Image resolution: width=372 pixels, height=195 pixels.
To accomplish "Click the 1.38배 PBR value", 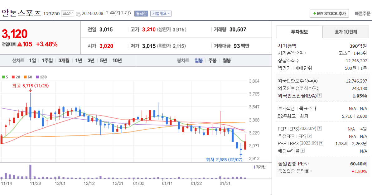I will 342,144.
